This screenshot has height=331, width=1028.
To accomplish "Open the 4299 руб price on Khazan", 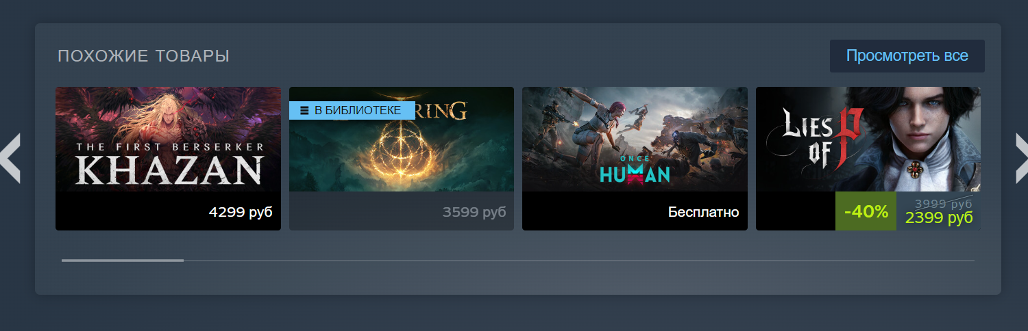I will (x=241, y=212).
